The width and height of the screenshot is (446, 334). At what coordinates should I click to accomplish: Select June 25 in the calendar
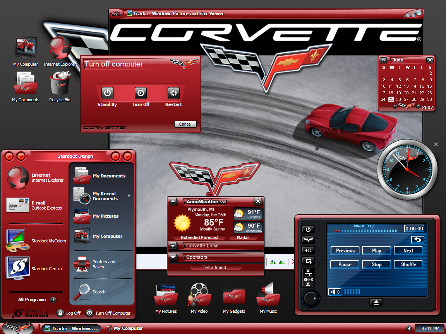(391, 99)
